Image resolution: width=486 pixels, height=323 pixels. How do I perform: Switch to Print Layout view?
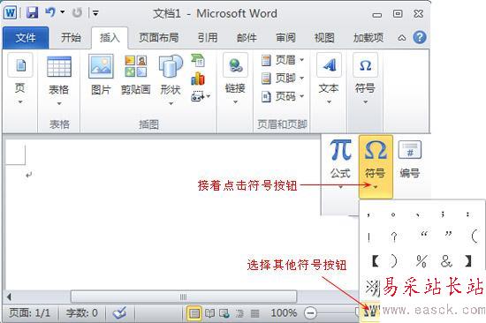coord(194,313)
